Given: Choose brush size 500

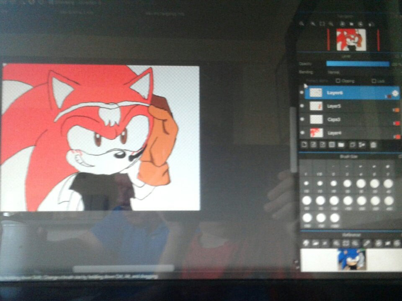Looking at the screenshot, I should coord(307,220).
